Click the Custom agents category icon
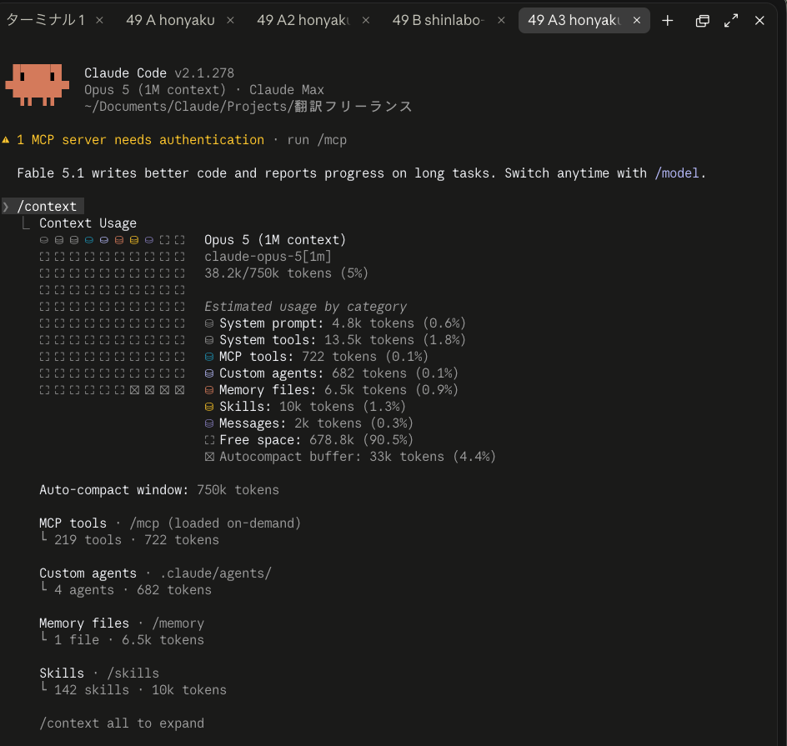This screenshot has width=787, height=746. point(209,373)
